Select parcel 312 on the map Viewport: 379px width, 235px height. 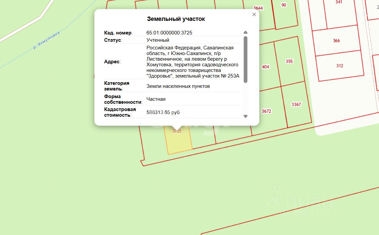point(340,66)
